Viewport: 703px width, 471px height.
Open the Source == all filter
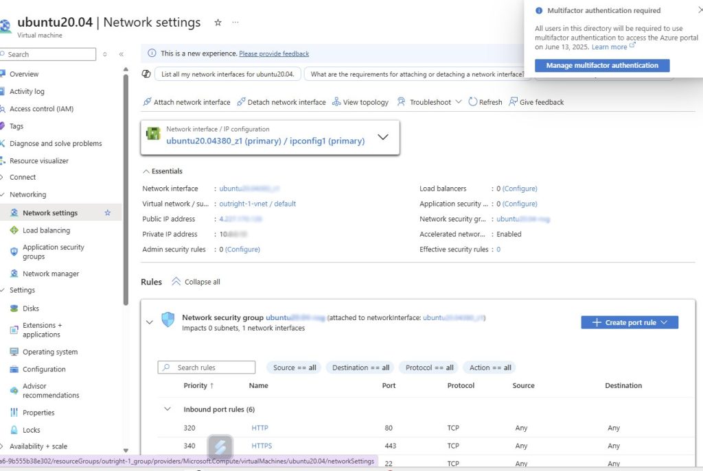[294, 367]
